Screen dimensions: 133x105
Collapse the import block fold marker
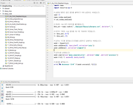tap(53, 8)
